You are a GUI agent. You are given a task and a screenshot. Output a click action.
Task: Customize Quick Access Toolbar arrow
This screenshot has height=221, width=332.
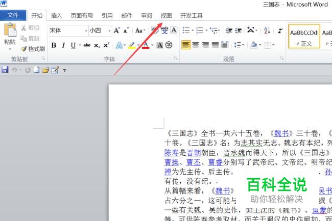[x=64, y=70]
